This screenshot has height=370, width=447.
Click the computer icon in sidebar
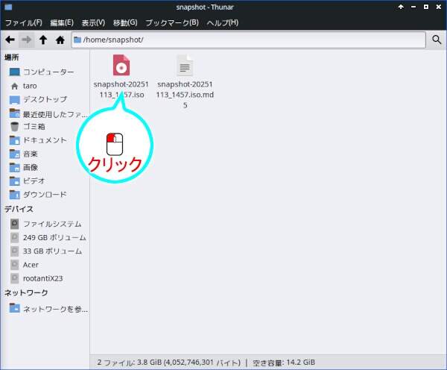click(15, 72)
